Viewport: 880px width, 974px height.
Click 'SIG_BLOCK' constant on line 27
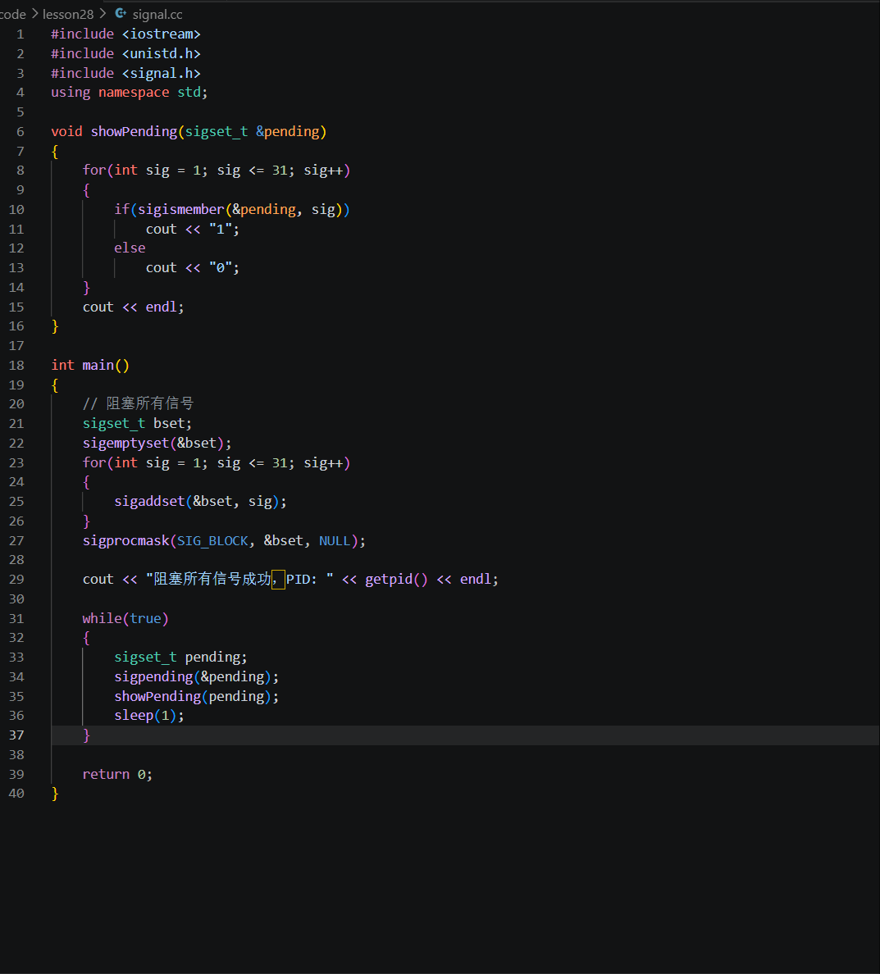(x=212, y=540)
